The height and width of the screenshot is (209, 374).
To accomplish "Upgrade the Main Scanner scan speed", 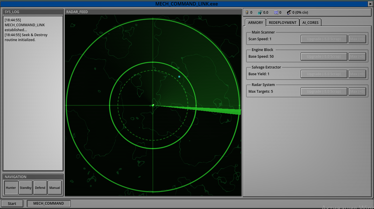I will tap(324, 39).
